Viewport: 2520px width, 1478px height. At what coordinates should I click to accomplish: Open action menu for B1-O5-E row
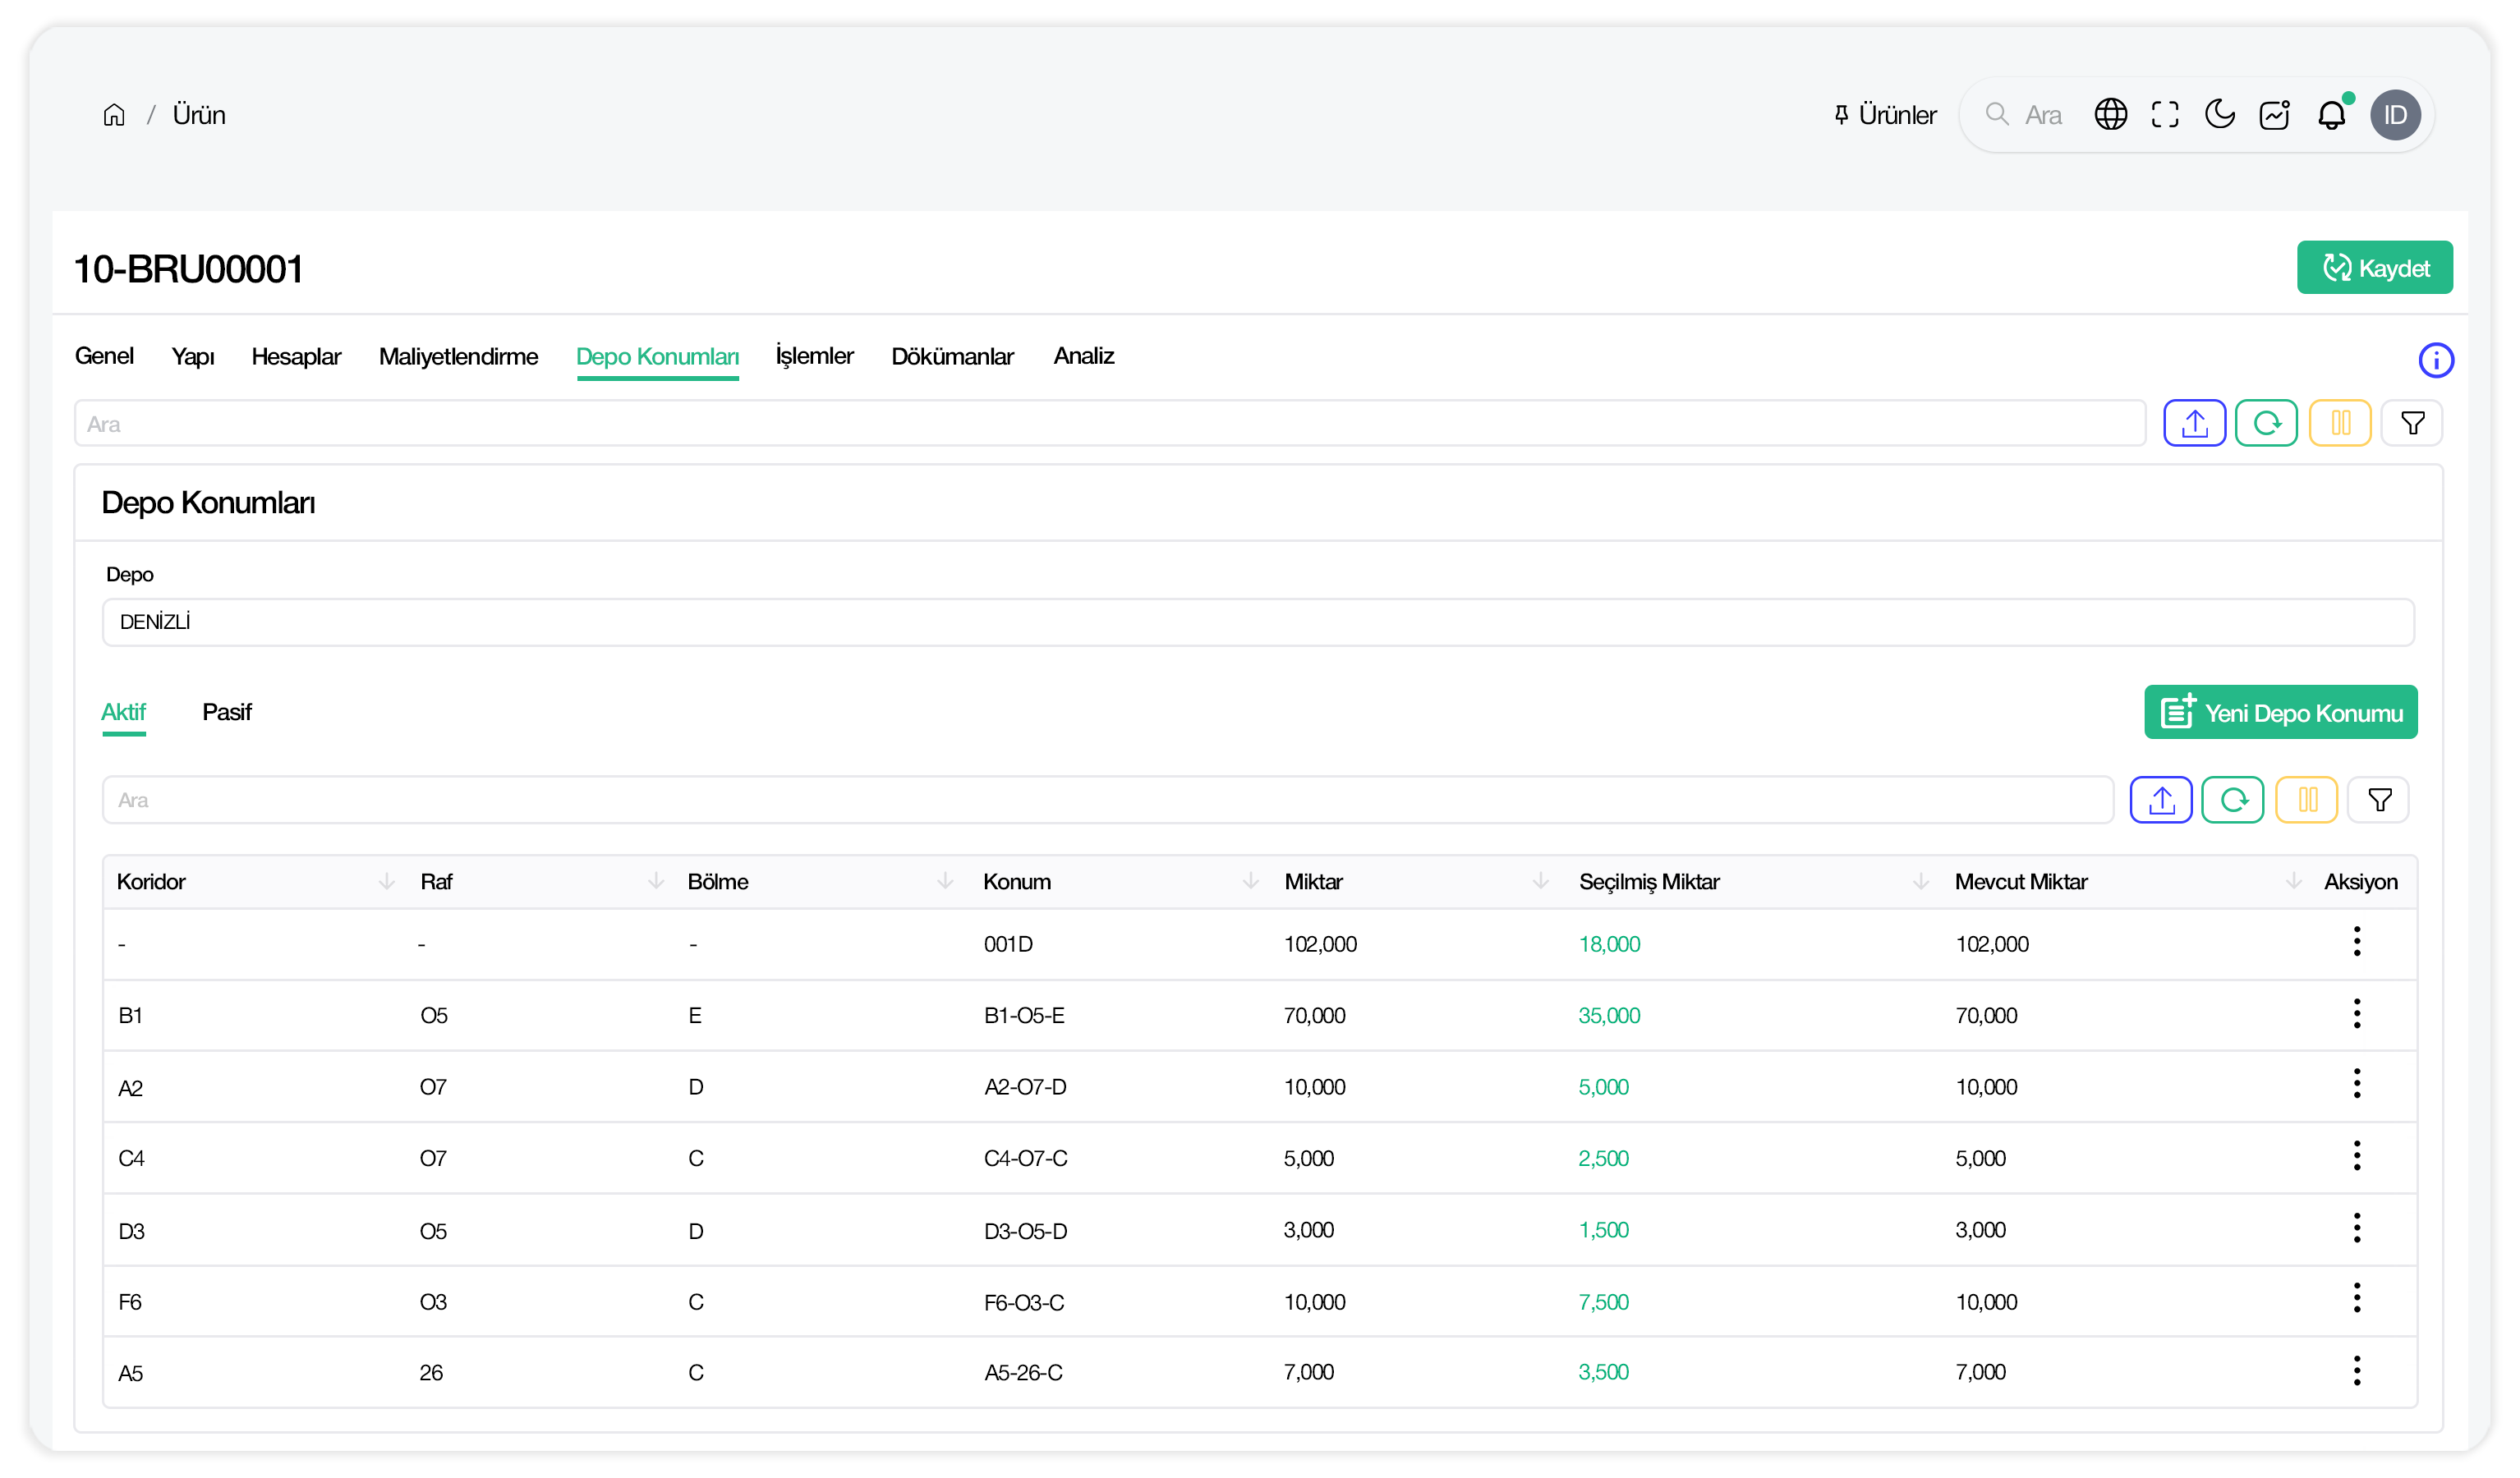(2356, 1014)
